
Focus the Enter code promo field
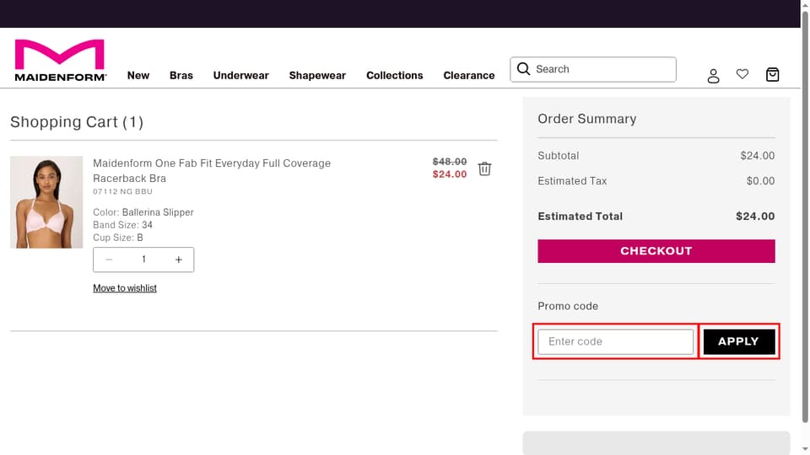pos(615,341)
